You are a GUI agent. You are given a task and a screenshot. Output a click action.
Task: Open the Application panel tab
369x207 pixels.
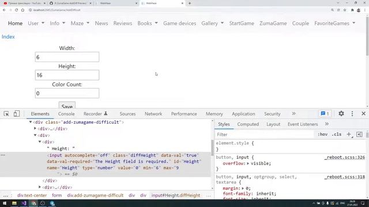[x=243, y=114]
